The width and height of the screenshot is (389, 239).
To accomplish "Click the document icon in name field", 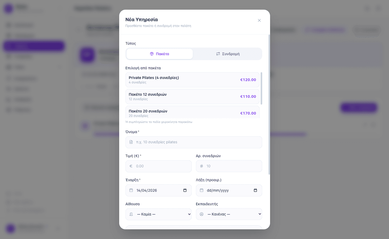I will pyautogui.click(x=131, y=142).
